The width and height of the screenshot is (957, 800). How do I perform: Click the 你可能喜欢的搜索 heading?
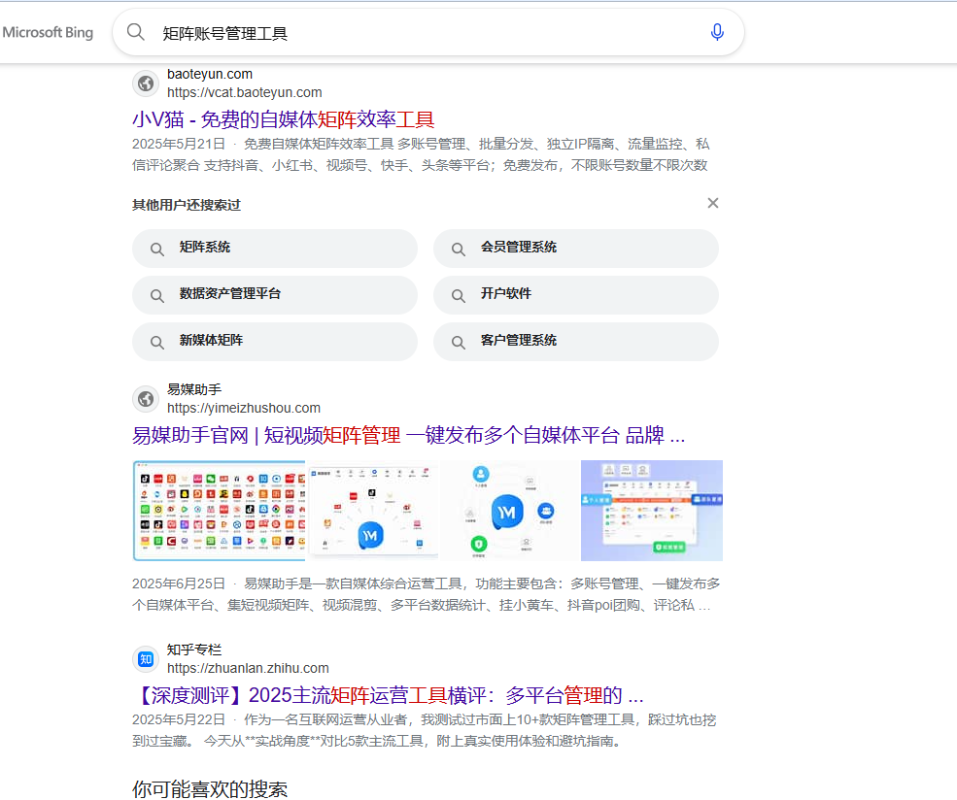(210, 789)
